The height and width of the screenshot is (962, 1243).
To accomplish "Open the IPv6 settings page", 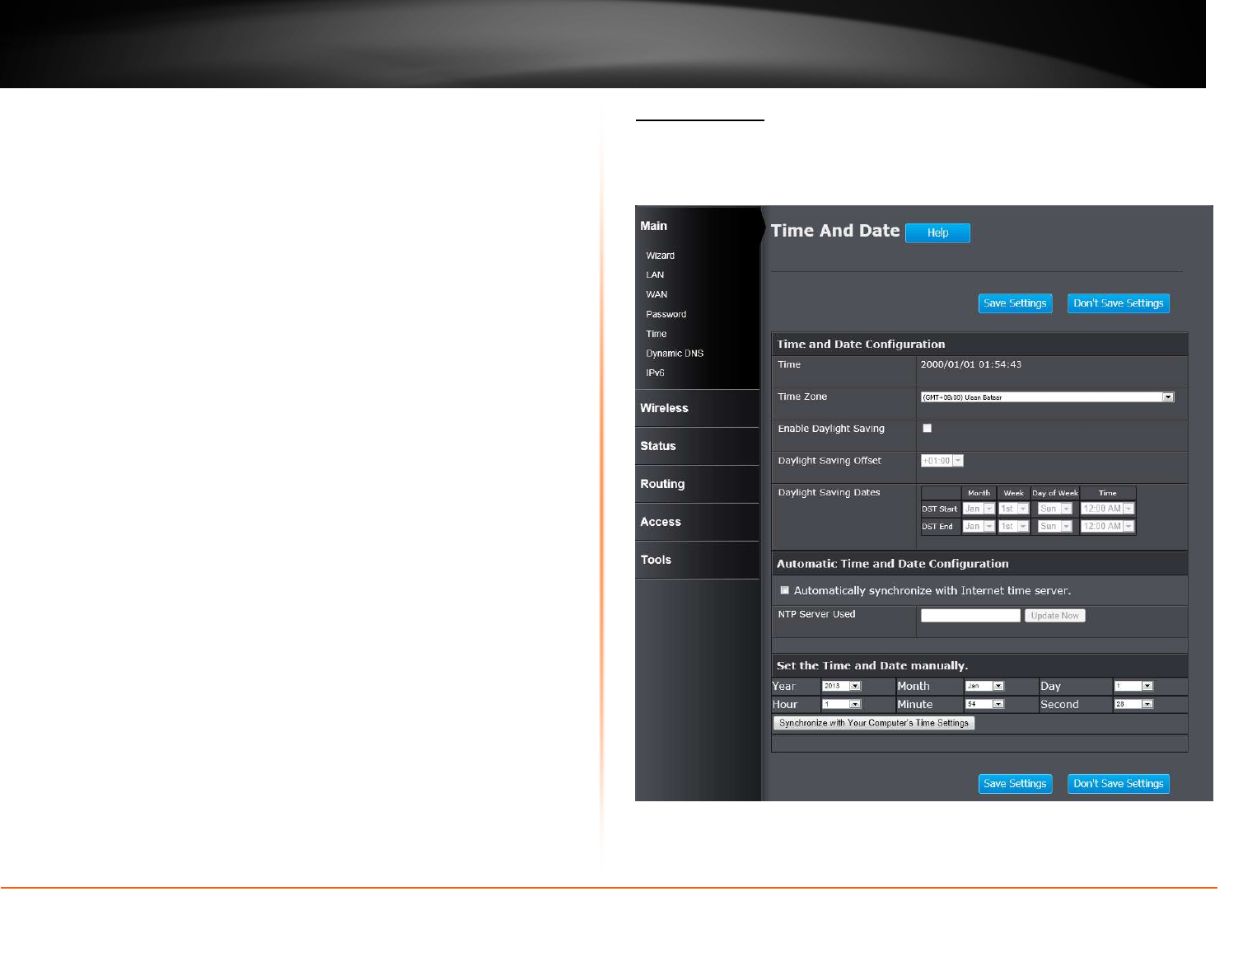I will (655, 373).
